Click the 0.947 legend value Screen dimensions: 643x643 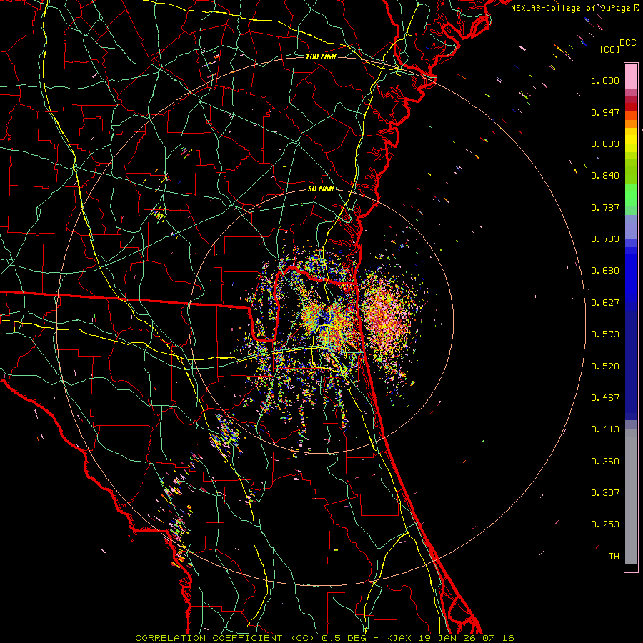tap(605, 112)
